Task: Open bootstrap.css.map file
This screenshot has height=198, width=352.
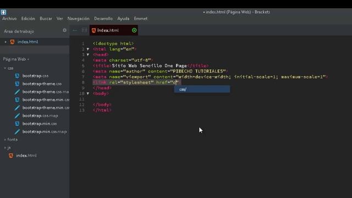Action: (x=40, y=116)
